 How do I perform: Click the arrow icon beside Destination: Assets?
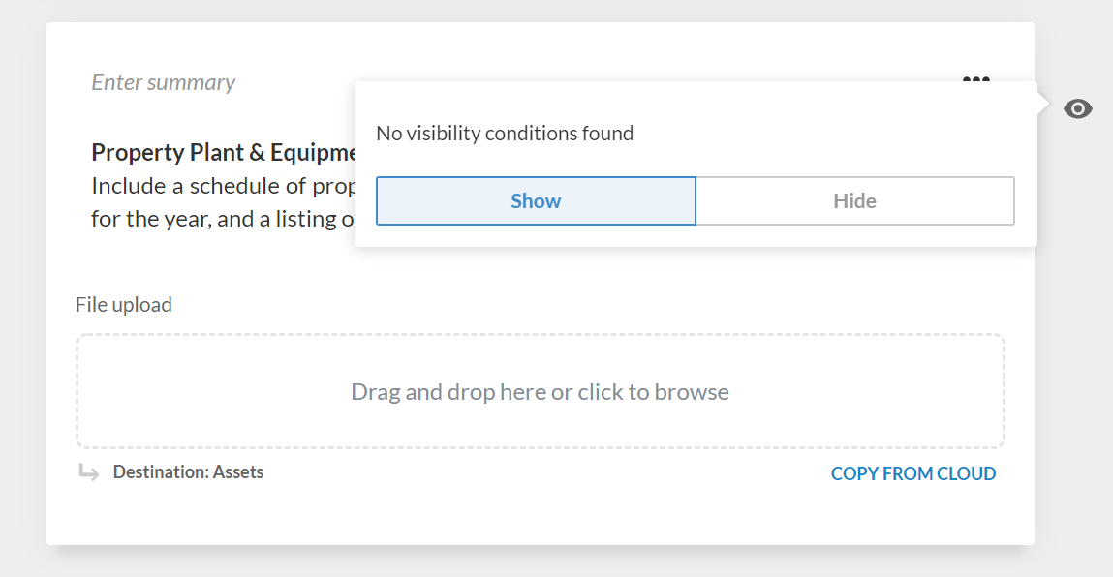(x=88, y=471)
